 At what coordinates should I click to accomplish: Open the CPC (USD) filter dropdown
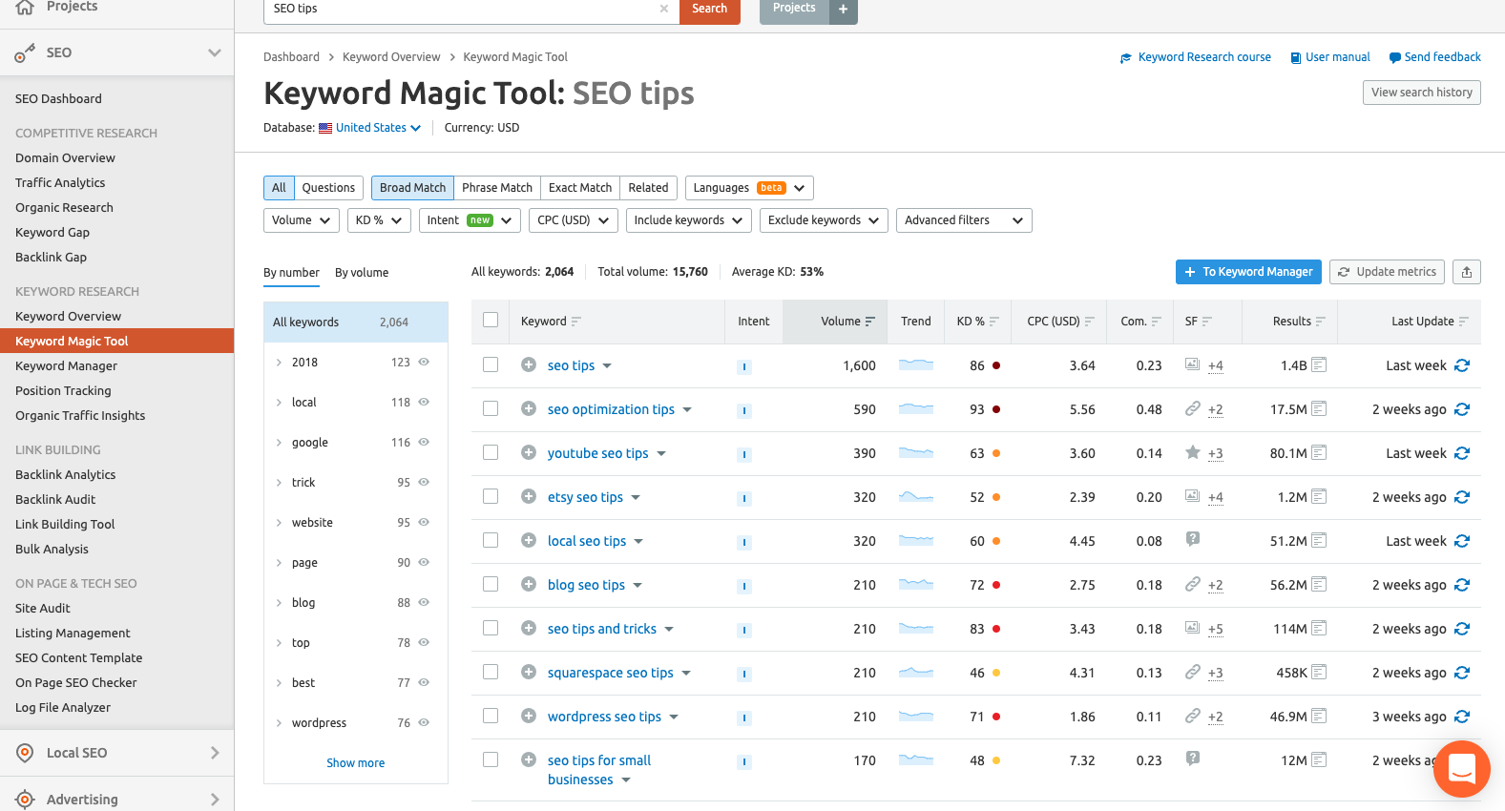574,220
